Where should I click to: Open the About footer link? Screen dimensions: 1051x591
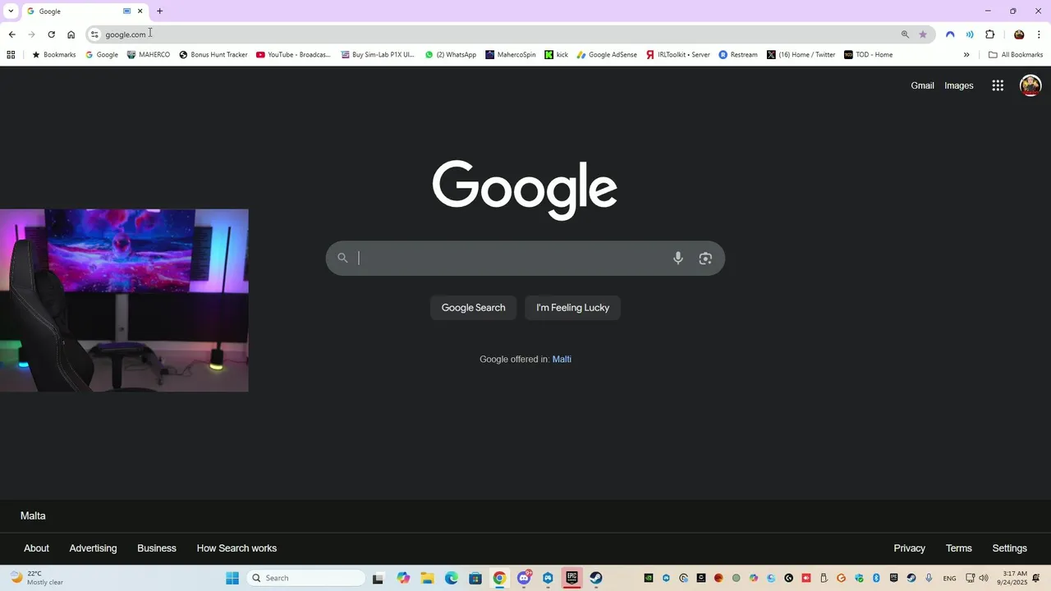pyautogui.click(x=36, y=548)
